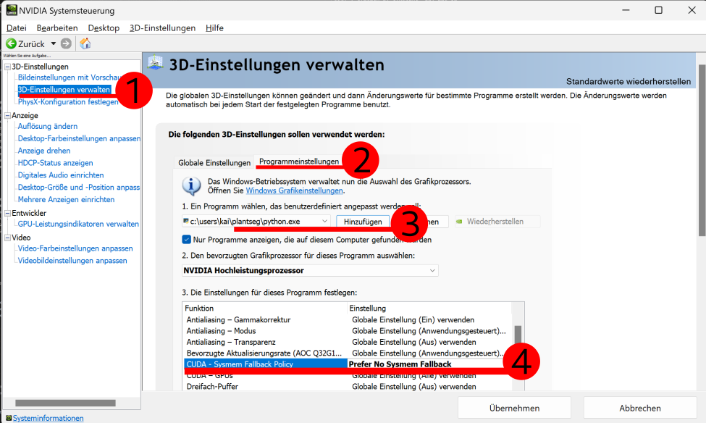Open the NVIDIA Hochleistungsprozessor dropdown
Screen dimensions: 706x423
click(x=432, y=271)
